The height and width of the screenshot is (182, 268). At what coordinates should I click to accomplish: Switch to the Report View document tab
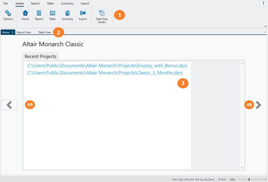point(24,32)
